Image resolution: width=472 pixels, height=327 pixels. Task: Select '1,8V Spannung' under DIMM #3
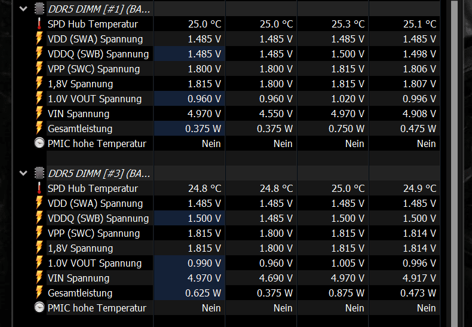[81, 249]
